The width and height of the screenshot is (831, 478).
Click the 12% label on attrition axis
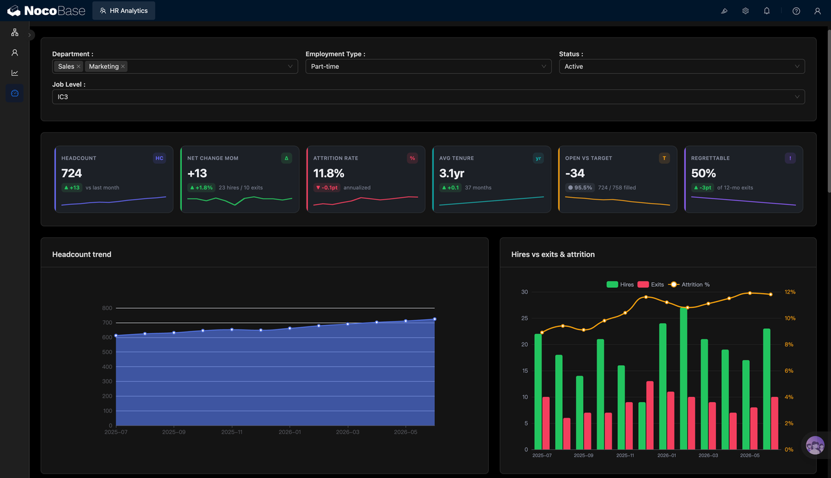tap(789, 292)
